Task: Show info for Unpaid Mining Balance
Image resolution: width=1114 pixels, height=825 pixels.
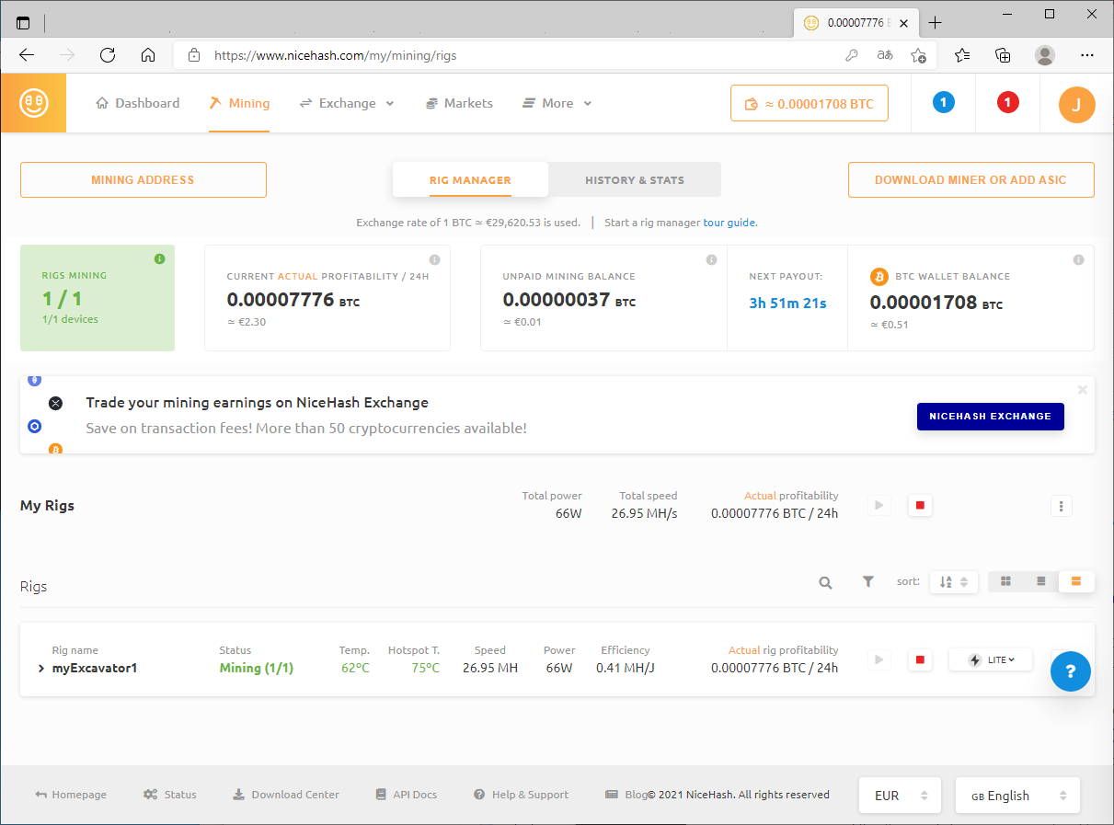Action: pyautogui.click(x=711, y=260)
